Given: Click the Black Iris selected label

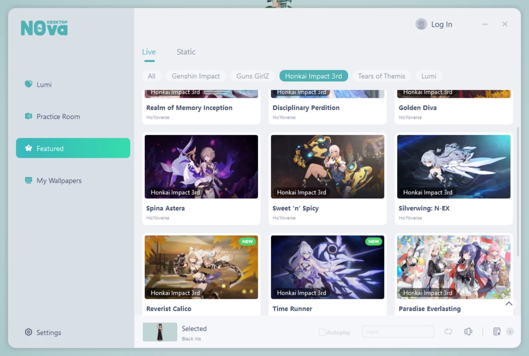Looking at the screenshot, I should coord(191,339).
